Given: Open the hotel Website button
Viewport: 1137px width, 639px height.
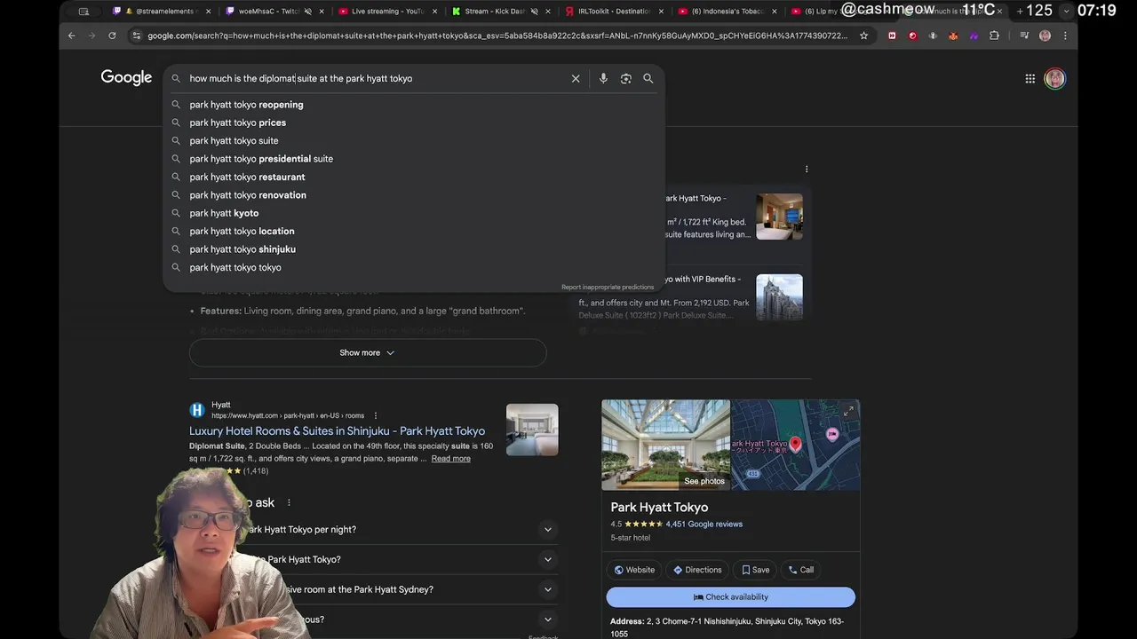Looking at the screenshot, I should pos(635,570).
